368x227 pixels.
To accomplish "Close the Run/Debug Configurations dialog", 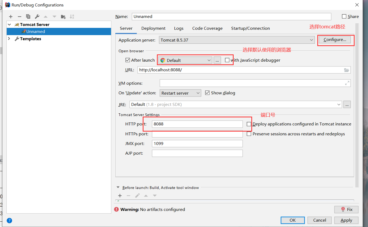I will pos(357,5).
